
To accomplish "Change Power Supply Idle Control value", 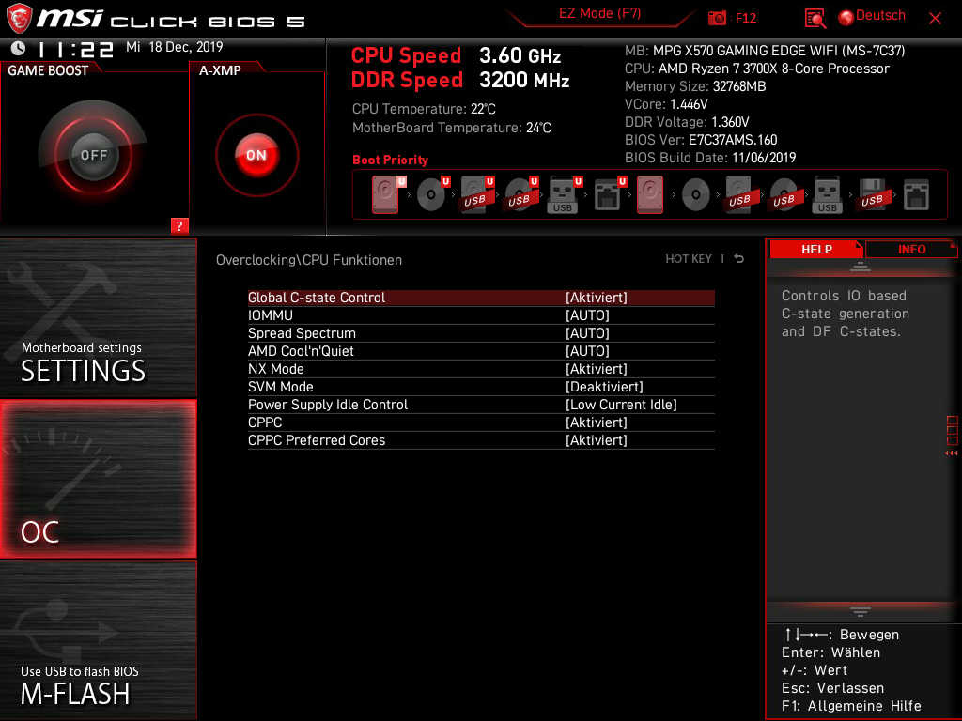I will (x=621, y=404).
